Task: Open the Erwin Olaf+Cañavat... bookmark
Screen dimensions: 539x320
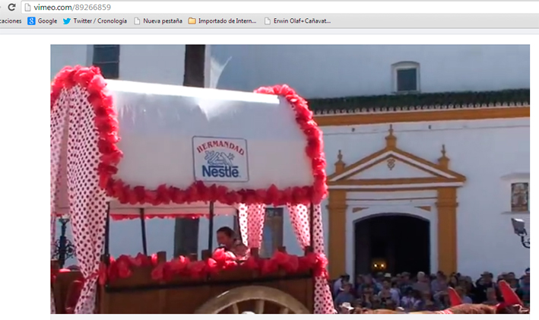Action: pyautogui.click(x=302, y=21)
